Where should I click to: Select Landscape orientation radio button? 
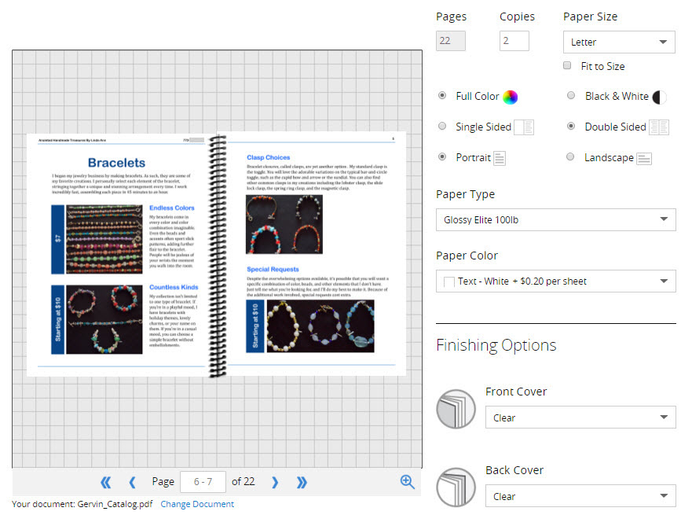[x=571, y=157]
